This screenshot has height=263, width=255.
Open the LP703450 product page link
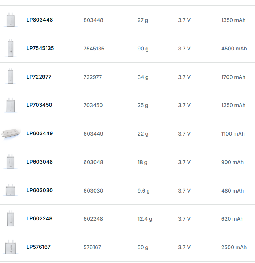pos(39,105)
